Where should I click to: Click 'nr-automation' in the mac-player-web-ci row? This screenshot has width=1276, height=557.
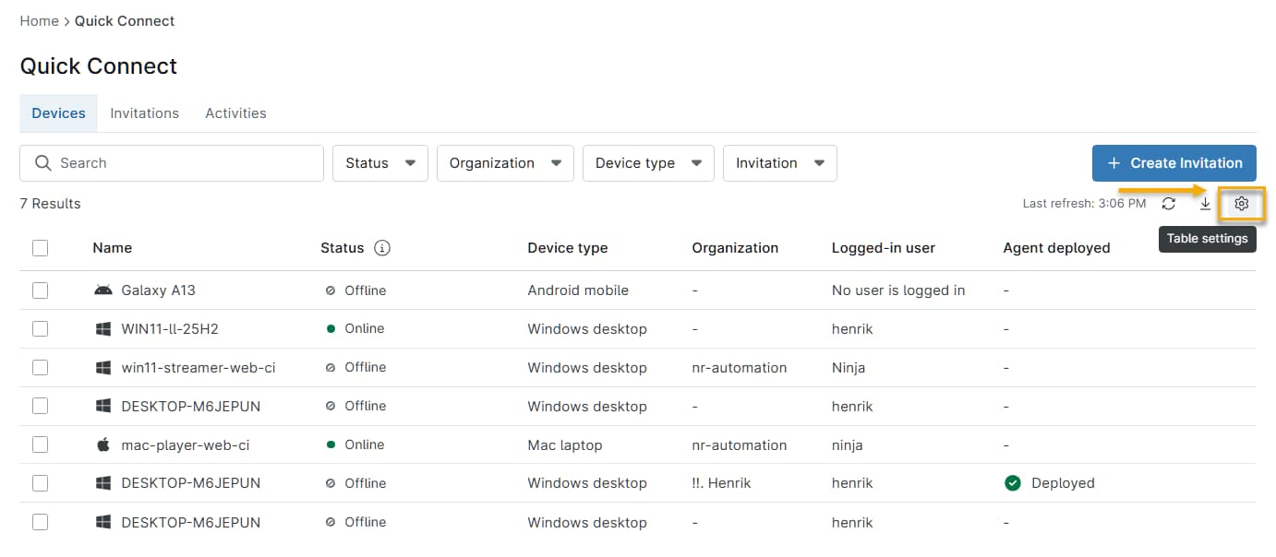(x=740, y=444)
